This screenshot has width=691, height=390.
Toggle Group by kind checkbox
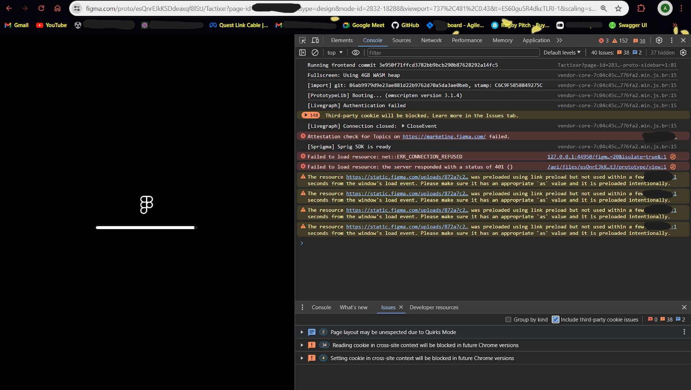pos(508,319)
